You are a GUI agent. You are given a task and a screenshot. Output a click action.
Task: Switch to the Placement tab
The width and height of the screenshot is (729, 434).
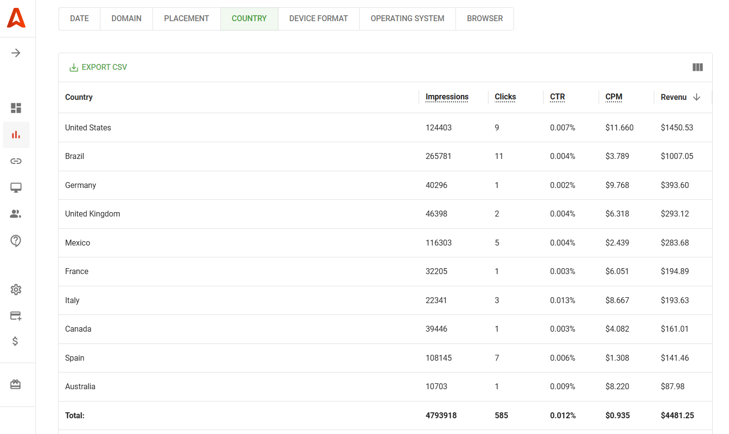point(186,19)
